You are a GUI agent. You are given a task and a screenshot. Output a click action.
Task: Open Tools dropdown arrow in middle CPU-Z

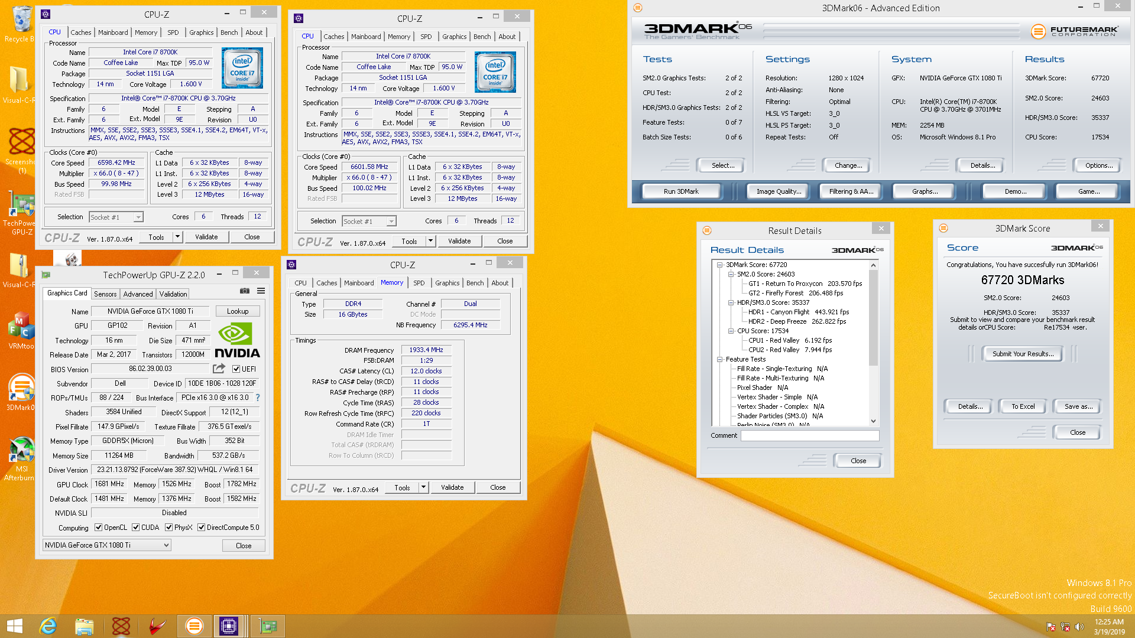pos(430,241)
